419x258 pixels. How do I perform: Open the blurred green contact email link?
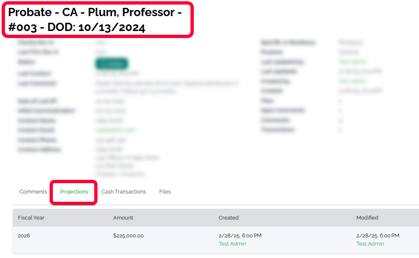click(x=115, y=130)
